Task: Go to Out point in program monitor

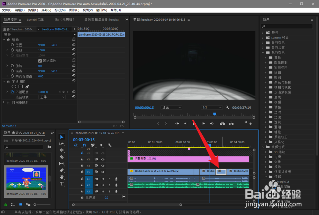Action: coord(211,123)
